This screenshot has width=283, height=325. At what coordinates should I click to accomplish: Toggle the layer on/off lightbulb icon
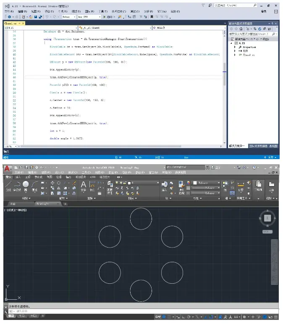(117, 183)
